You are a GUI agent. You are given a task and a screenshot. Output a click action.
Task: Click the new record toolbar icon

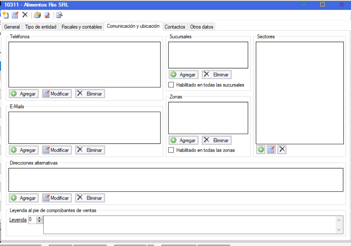coord(6,15)
